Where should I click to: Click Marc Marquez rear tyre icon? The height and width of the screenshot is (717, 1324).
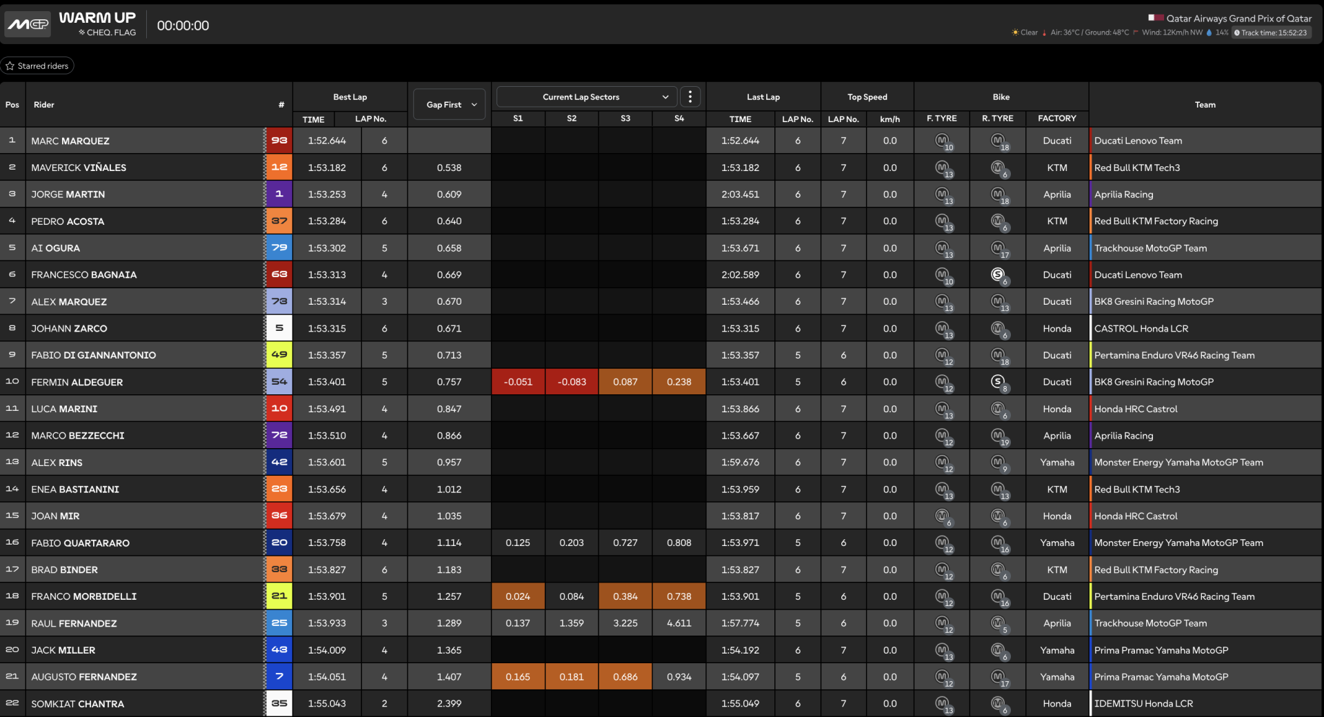(999, 141)
